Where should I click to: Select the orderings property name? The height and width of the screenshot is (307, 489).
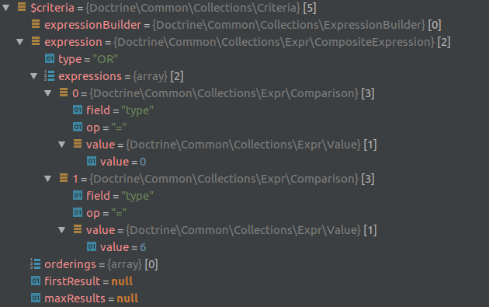pyautogui.click(x=70, y=264)
